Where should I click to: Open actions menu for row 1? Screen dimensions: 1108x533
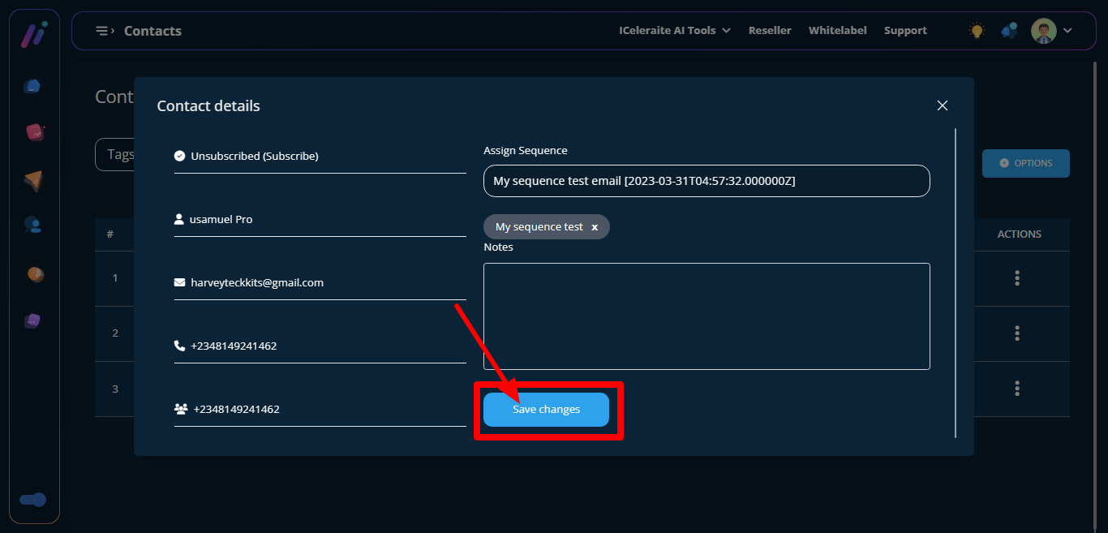click(1017, 278)
